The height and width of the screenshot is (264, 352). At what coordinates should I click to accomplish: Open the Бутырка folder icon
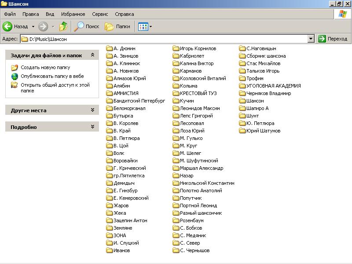tap(110, 116)
